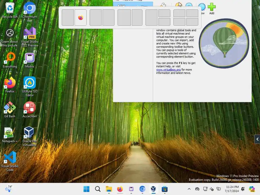Select the Git Bash desktop shortcut
This screenshot has width=260, height=195.
tap(10, 110)
